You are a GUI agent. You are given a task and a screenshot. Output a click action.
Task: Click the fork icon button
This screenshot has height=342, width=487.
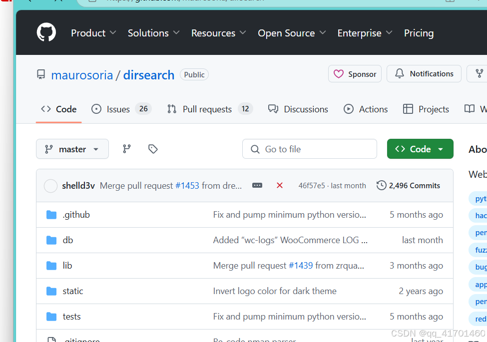pyautogui.click(x=479, y=74)
